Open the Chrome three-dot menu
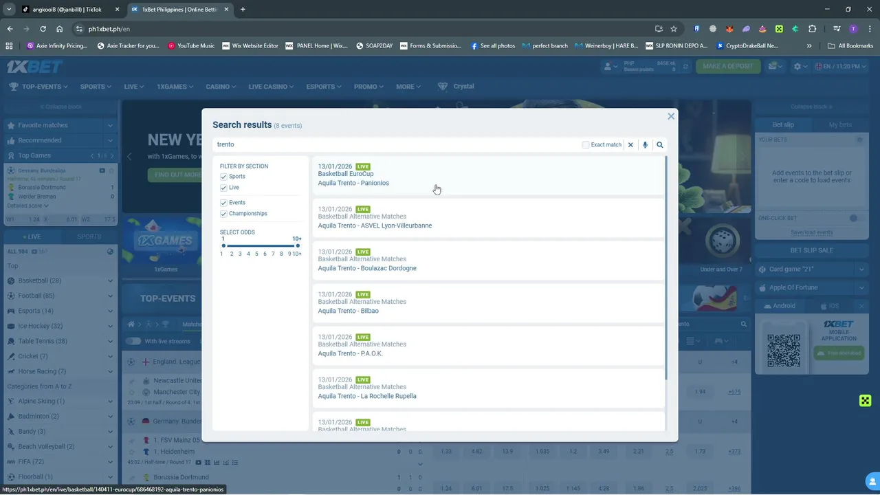 click(x=870, y=29)
